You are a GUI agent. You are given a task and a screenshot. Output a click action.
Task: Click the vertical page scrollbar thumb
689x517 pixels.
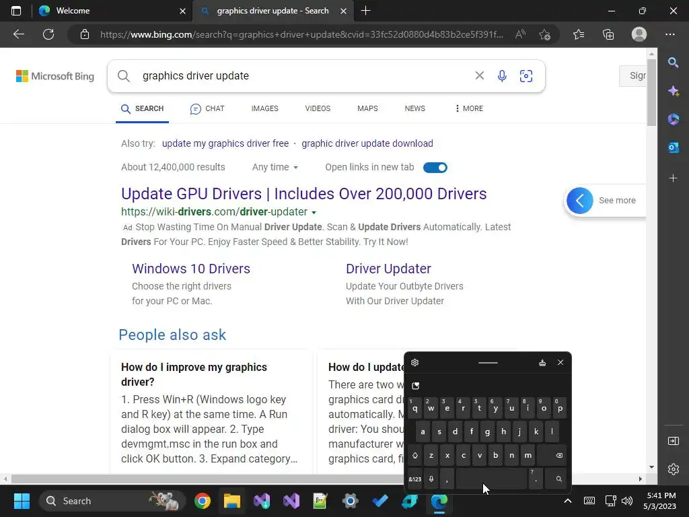[x=651, y=92]
